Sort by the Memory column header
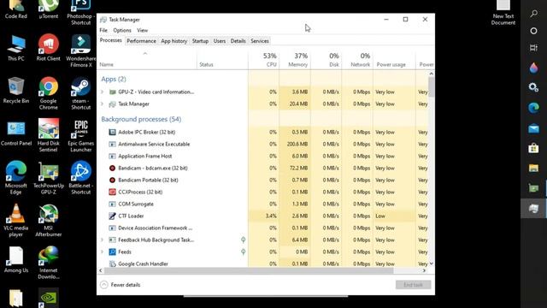547x308 pixels. [x=295, y=60]
